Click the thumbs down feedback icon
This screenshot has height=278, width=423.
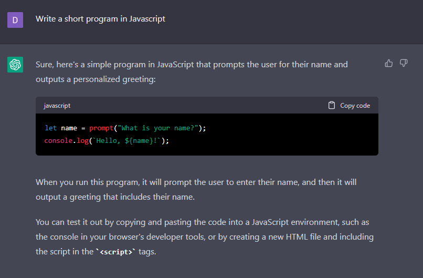click(x=404, y=63)
